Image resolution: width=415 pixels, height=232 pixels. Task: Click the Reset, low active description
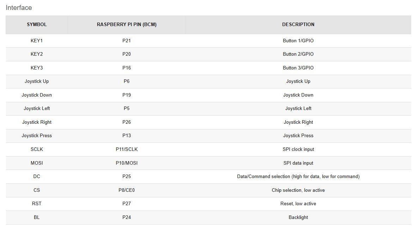(x=298, y=203)
